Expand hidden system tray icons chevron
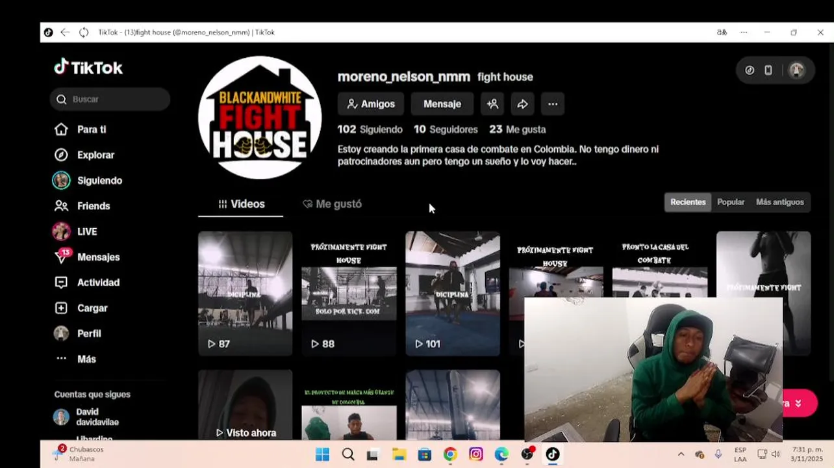Viewport: 834px width, 468px height. click(681, 454)
